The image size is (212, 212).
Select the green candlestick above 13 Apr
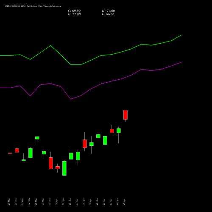(x=105, y=140)
